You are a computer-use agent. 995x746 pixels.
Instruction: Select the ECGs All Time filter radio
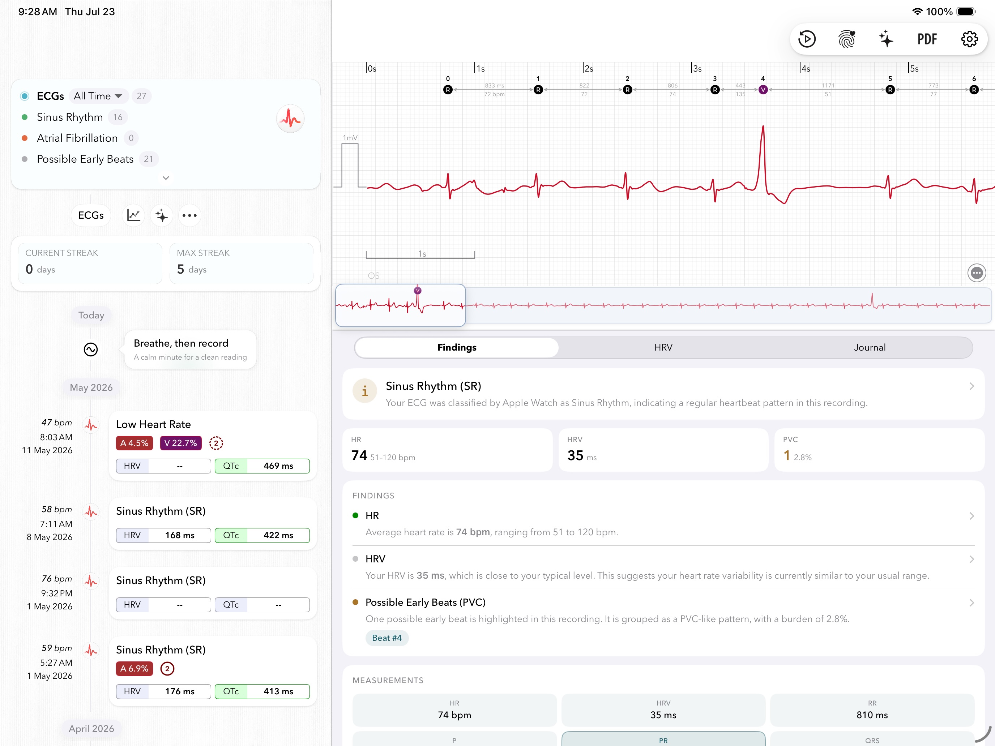(x=25, y=96)
